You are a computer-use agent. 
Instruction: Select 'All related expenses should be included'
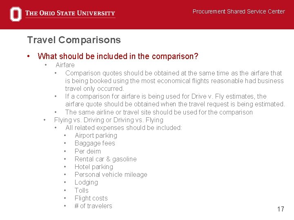point(123,128)
